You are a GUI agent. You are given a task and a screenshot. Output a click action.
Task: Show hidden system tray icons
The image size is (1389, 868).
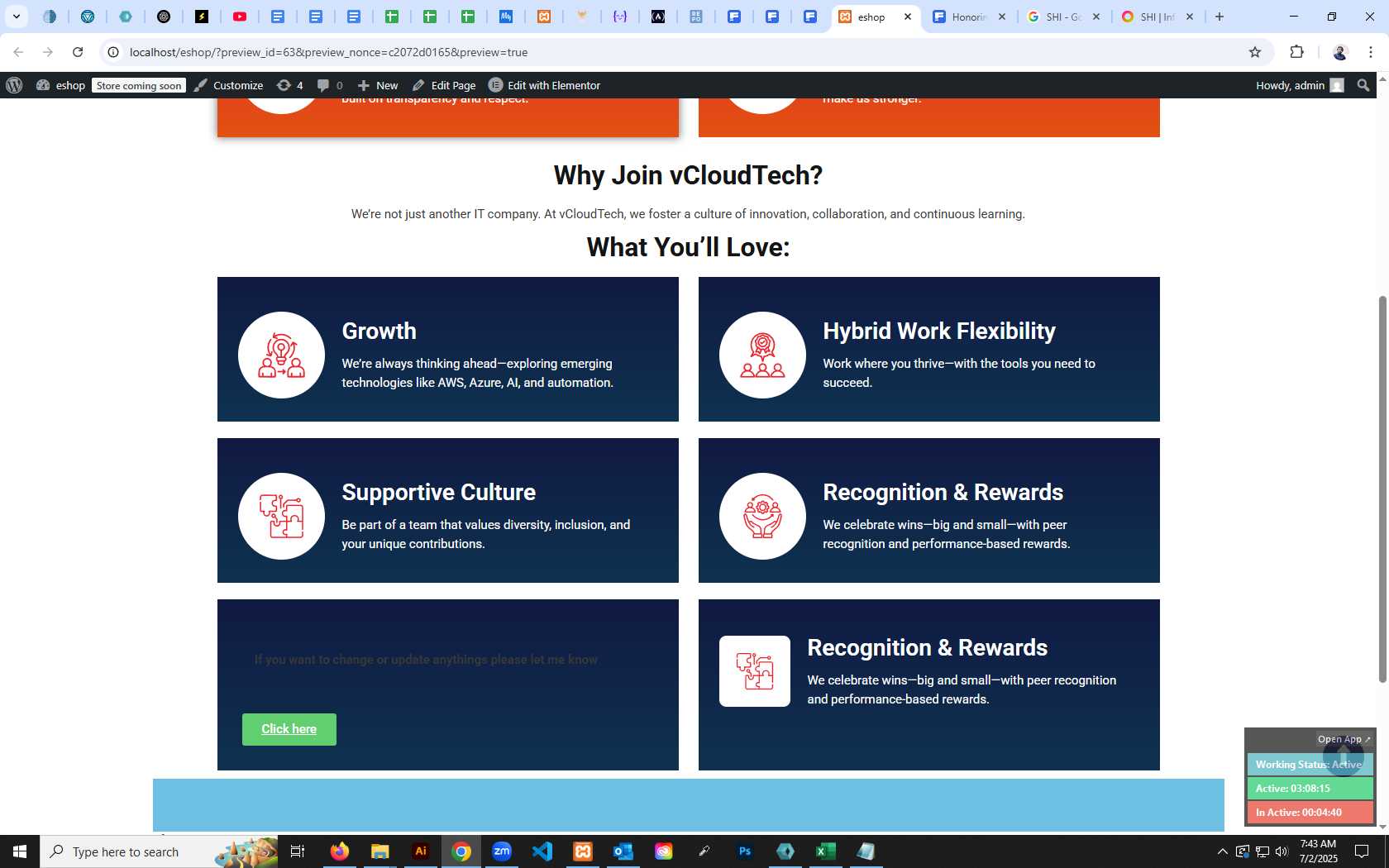click(x=1222, y=851)
